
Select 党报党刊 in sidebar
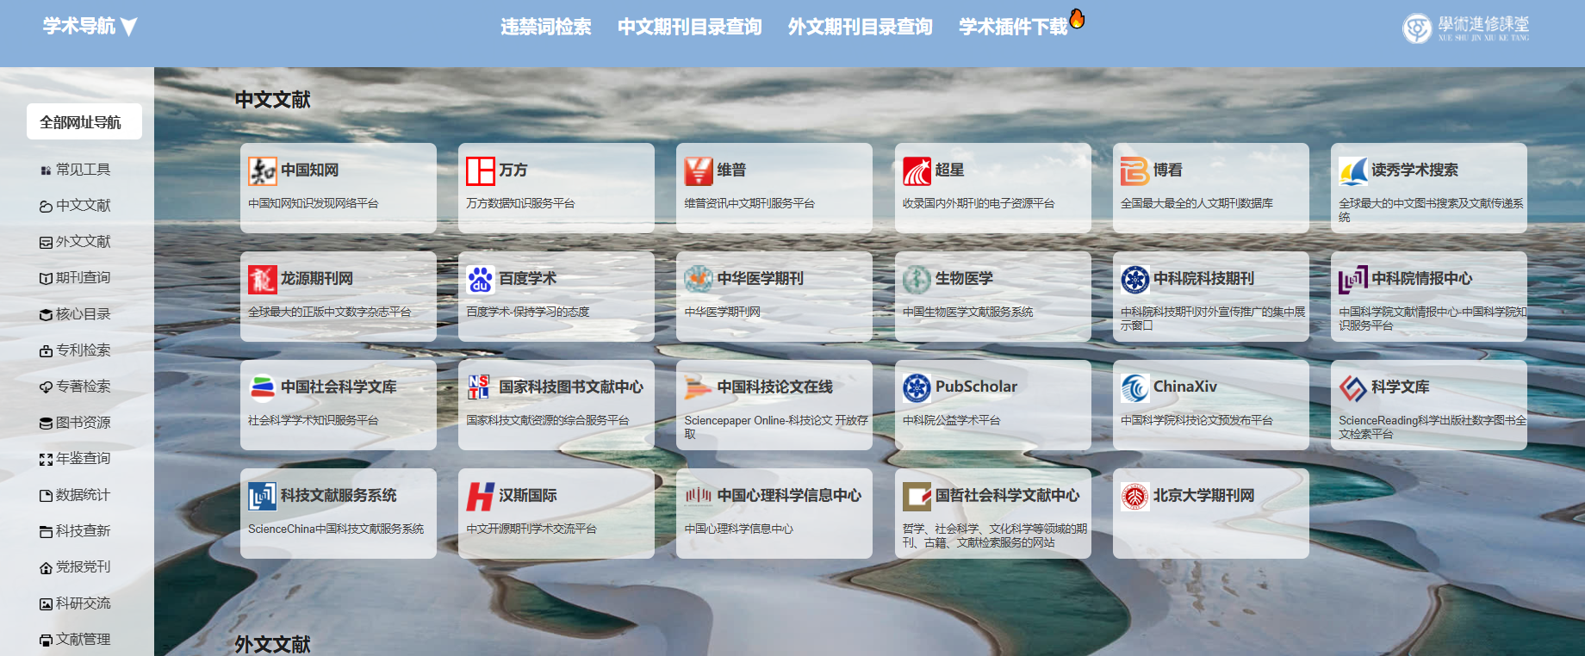point(76,567)
